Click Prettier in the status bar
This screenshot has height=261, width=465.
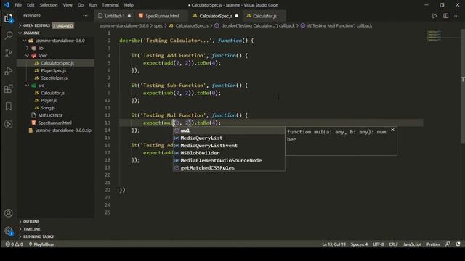pos(433,244)
